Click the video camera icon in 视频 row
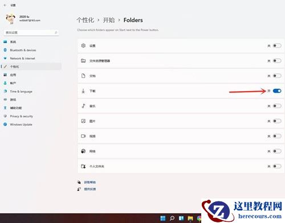The width and height of the screenshot is (285, 223). (83, 136)
